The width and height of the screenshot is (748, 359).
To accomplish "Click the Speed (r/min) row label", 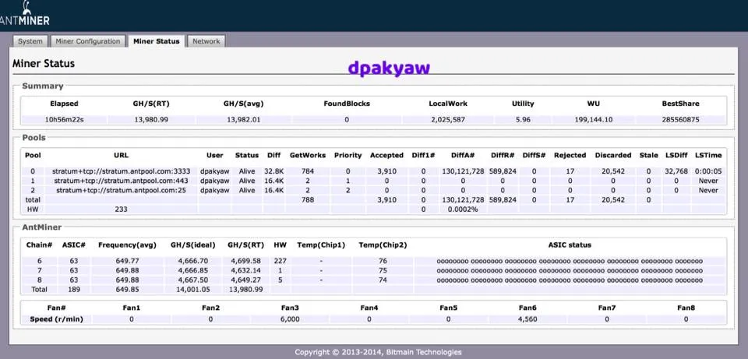I will pos(57,319).
